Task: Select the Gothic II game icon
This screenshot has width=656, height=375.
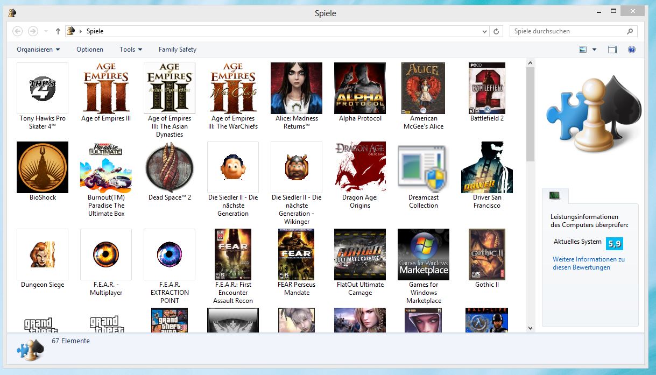Action: [487, 254]
